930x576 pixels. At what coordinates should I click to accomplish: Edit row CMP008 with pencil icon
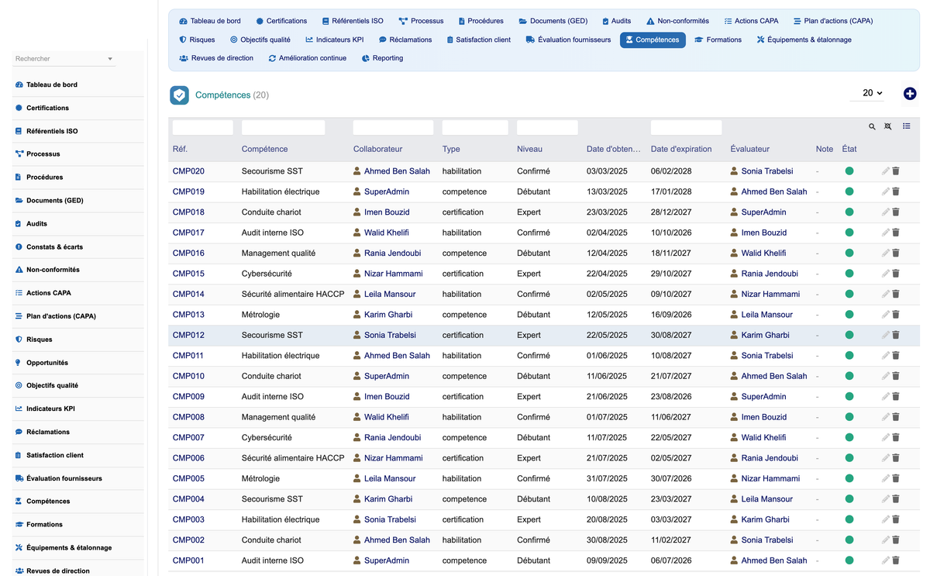coord(885,417)
